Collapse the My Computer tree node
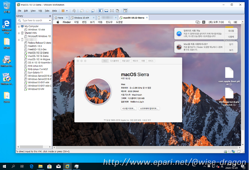 click(x=19, y=26)
